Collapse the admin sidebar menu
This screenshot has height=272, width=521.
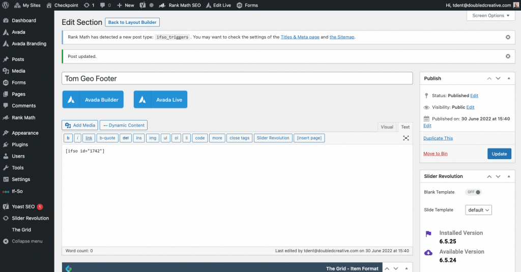point(27,241)
